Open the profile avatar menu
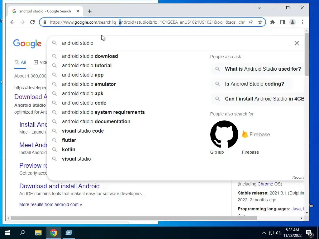The height and width of the screenshot is (239, 319). point(292,22)
